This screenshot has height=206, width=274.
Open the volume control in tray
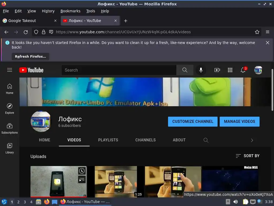pyautogui.click(x=235, y=202)
